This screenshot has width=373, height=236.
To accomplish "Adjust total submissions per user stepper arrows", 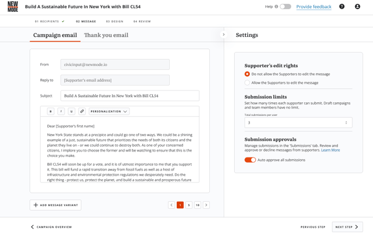I will coord(346,123).
